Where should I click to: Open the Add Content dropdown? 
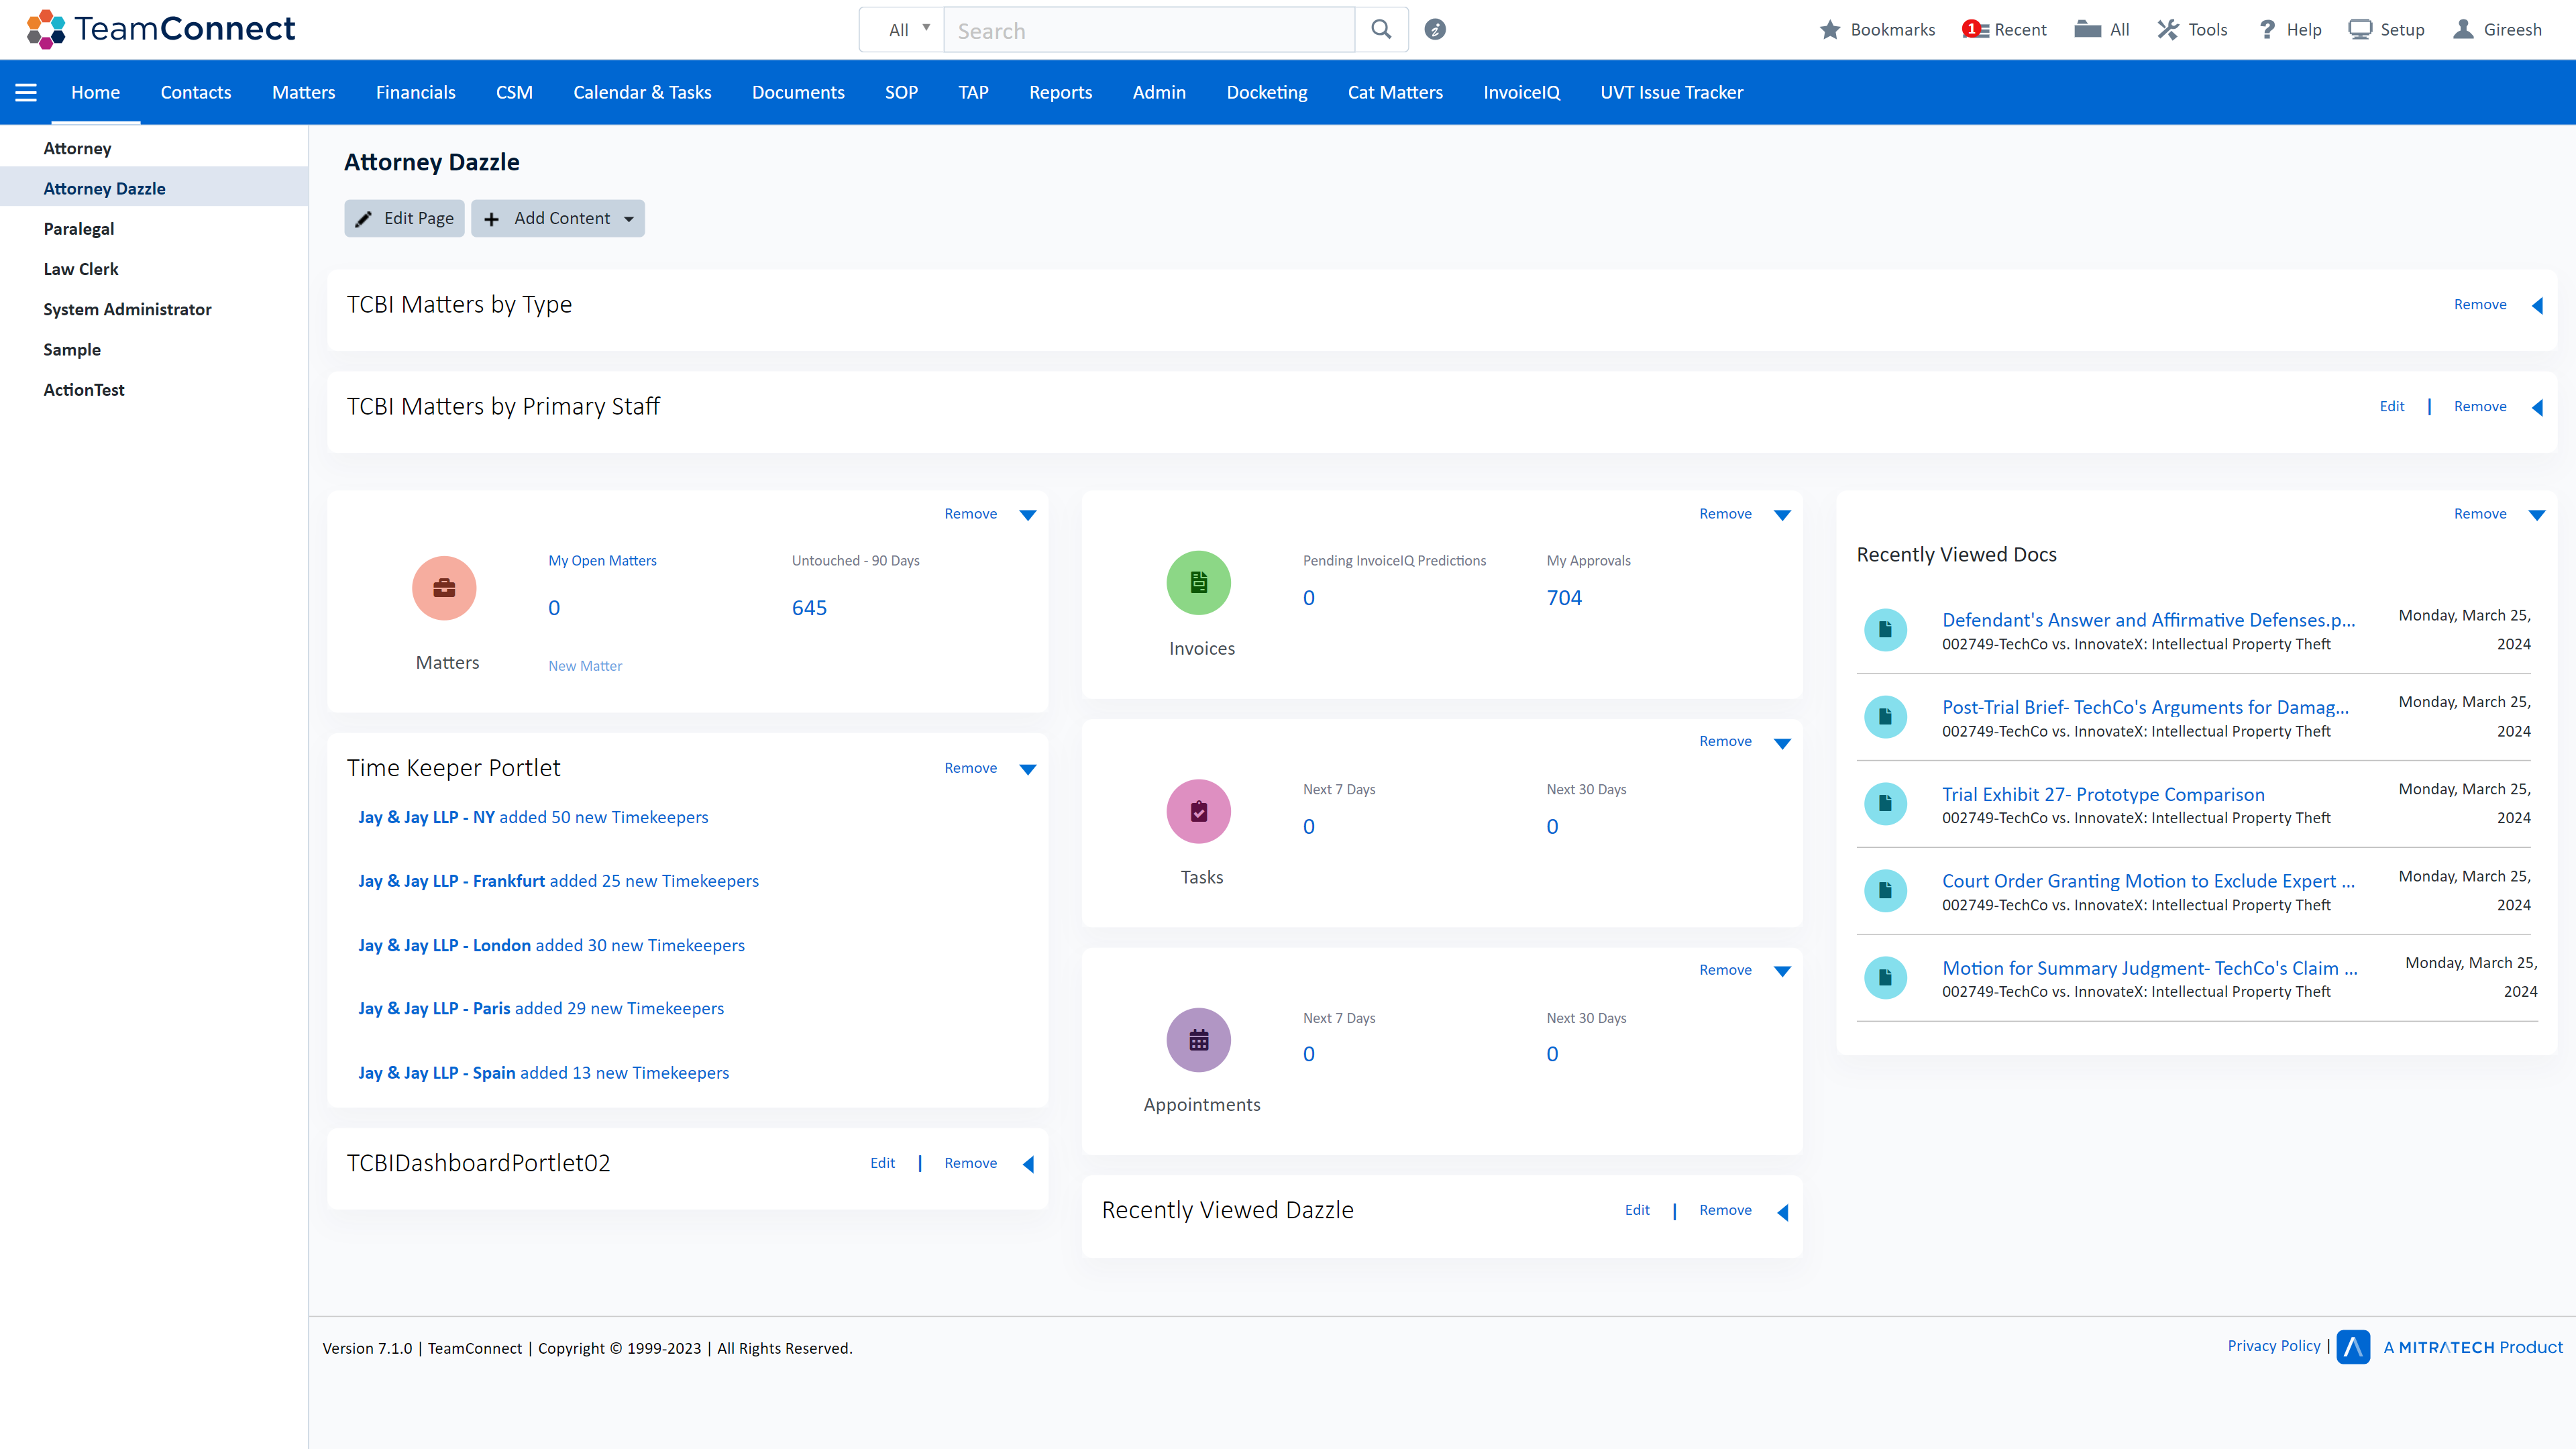[557, 218]
